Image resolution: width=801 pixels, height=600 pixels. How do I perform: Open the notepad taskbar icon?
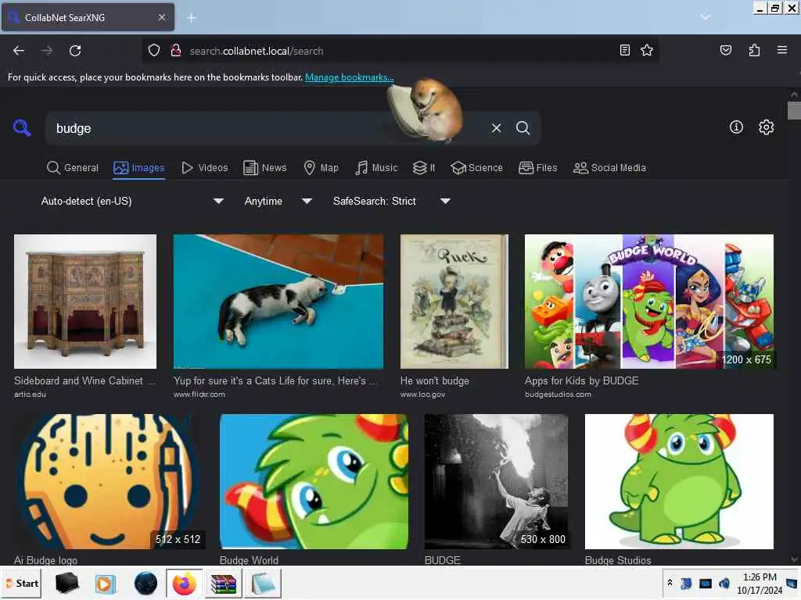263,583
